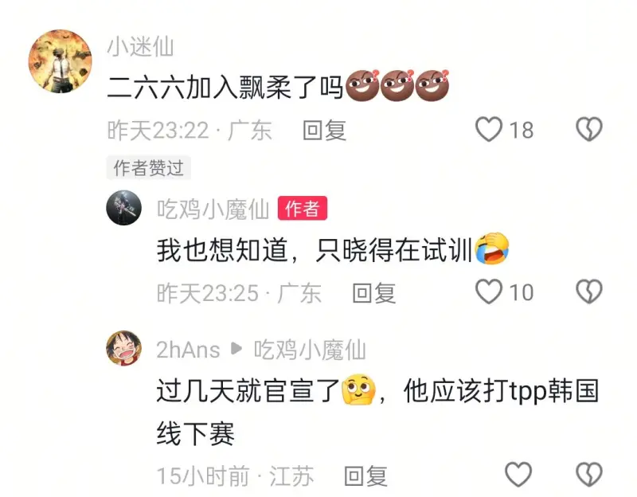The width and height of the screenshot is (637, 497).
Task: Tap replied-to name 吃鸡小魔仙 after arrow
Action: (x=310, y=350)
